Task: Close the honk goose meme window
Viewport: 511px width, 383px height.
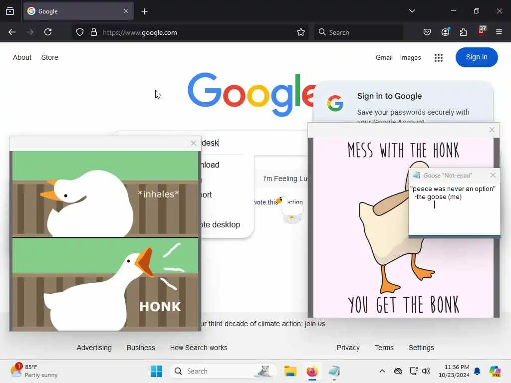Action: pos(194,143)
